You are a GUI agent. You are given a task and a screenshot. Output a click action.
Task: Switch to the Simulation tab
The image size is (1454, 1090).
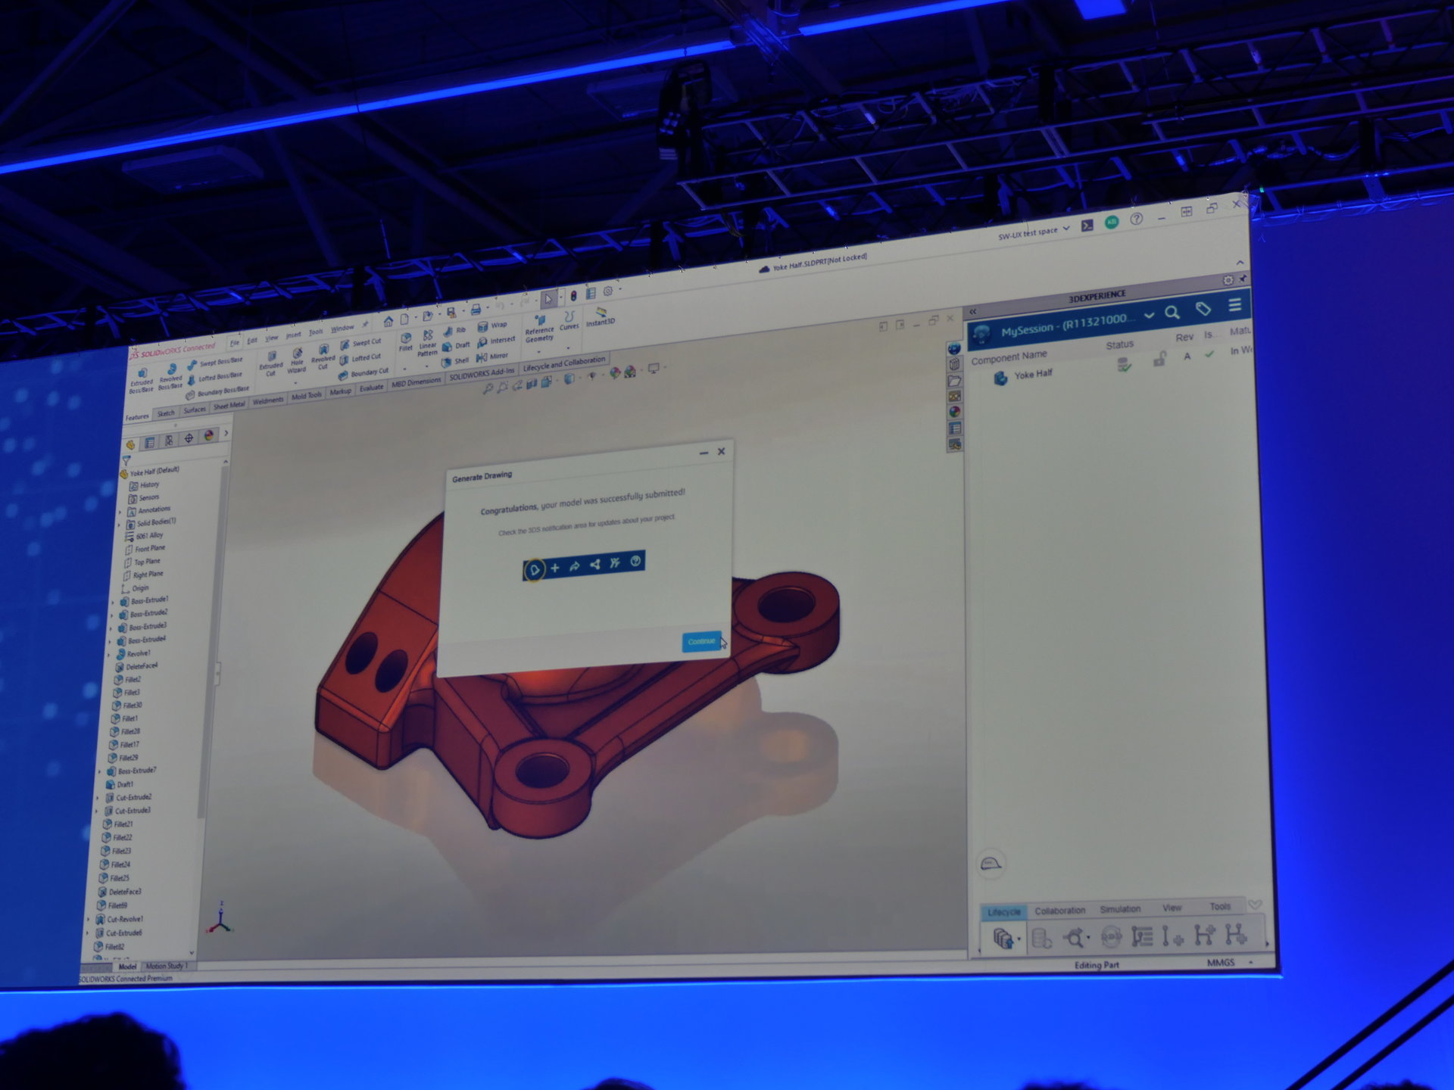tap(1120, 909)
